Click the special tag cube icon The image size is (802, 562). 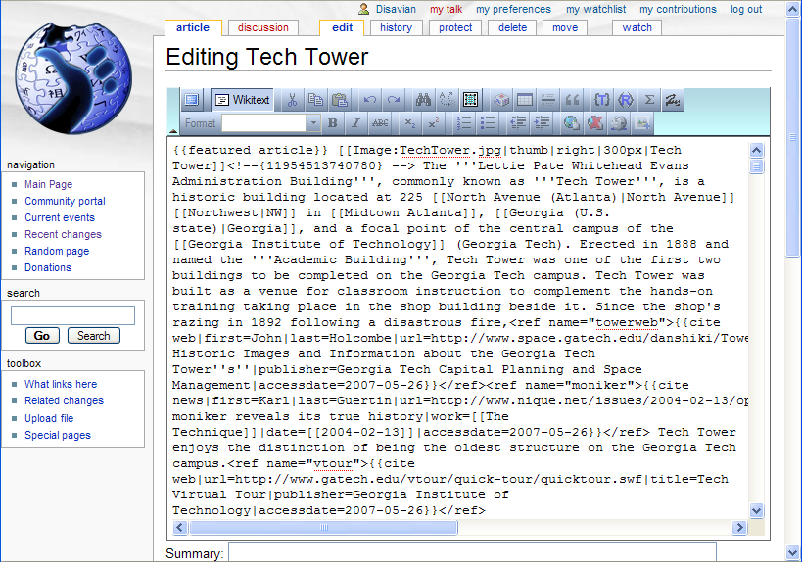[501, 100]
